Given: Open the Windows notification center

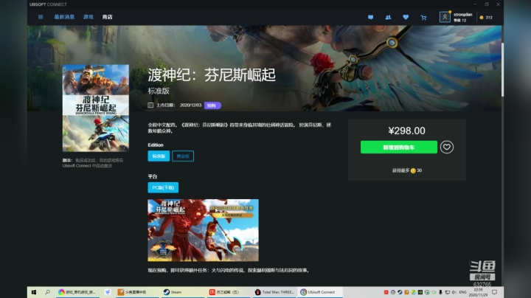Looking at the screenshot, I should 494,292.
